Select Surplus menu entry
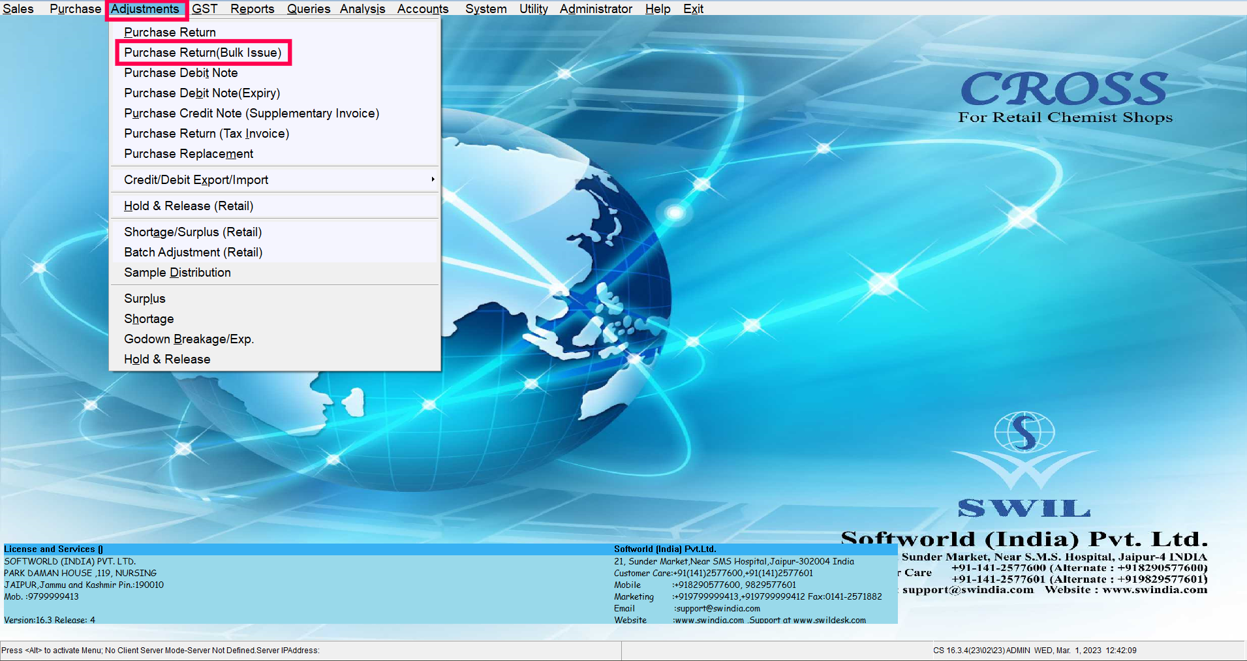The height and width of the screenshot is (661, 1247). (x=274, y=298)
